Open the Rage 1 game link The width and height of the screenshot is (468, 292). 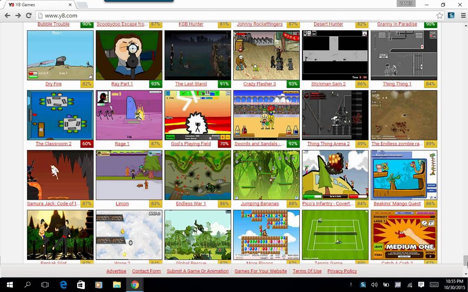122,144
